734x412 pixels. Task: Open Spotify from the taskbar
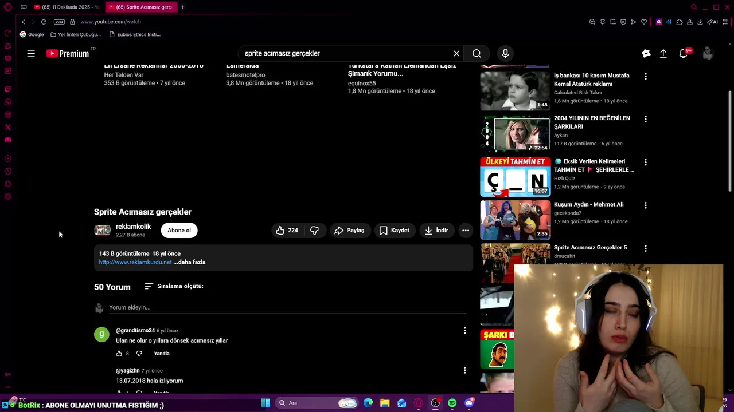452,403
